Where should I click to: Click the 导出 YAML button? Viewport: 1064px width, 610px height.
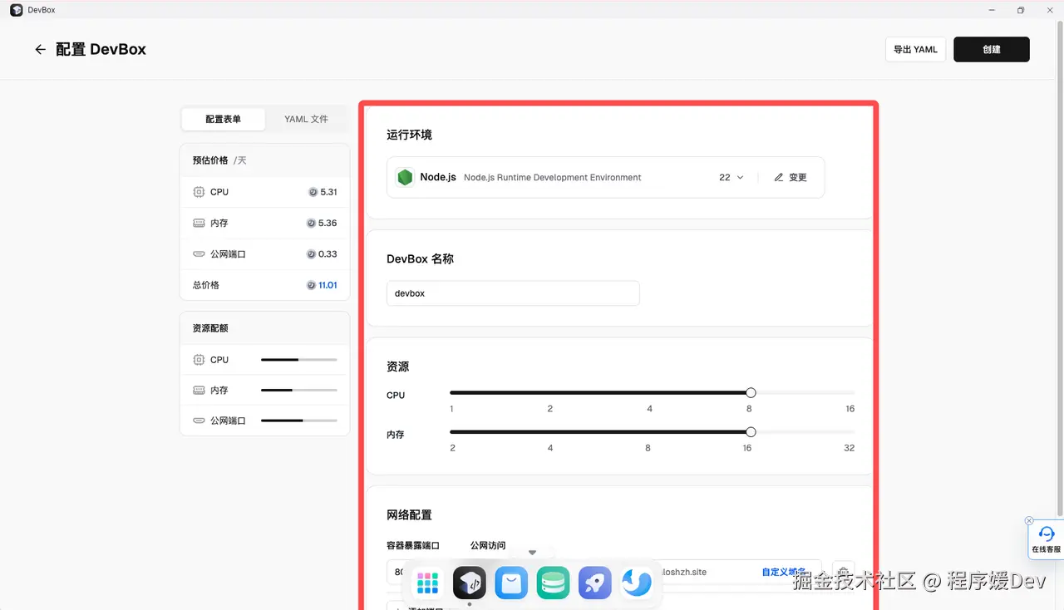coord(915,50)
